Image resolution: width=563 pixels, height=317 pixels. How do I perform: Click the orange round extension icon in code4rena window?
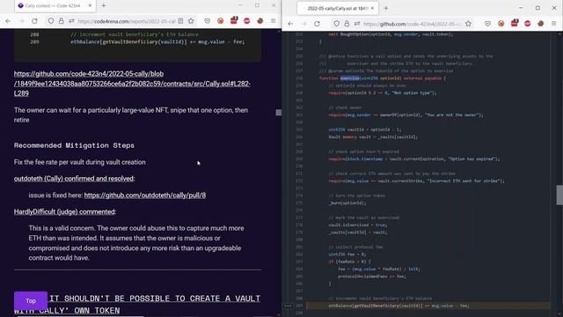[220, 21]
